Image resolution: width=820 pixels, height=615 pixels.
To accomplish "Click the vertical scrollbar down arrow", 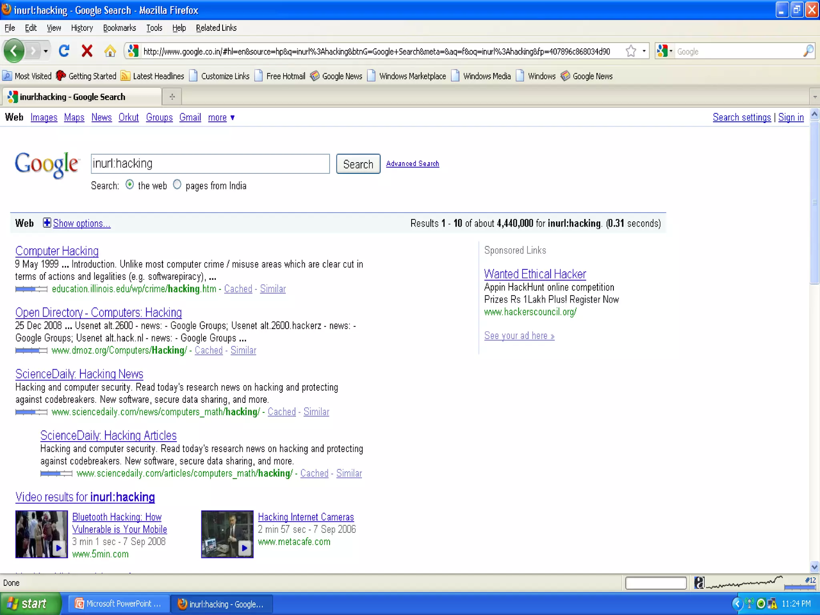I will click(814, 567).
